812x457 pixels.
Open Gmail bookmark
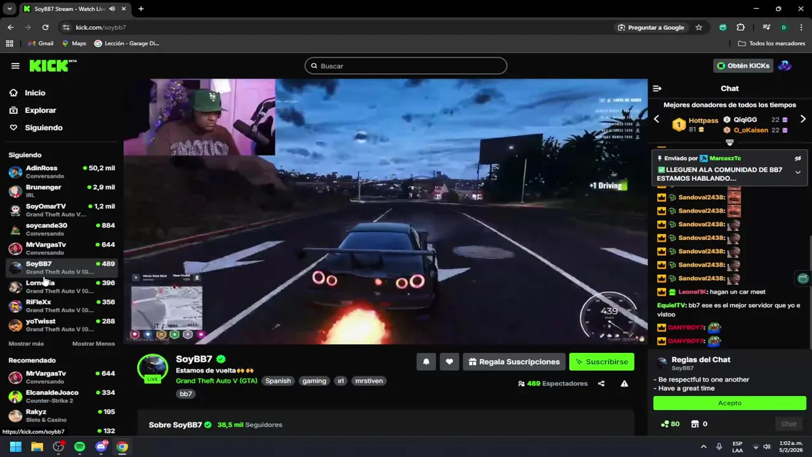(41, 43)
